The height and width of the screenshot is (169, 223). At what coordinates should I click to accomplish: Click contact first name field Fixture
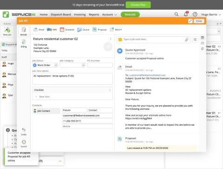[x=74, y=110]
